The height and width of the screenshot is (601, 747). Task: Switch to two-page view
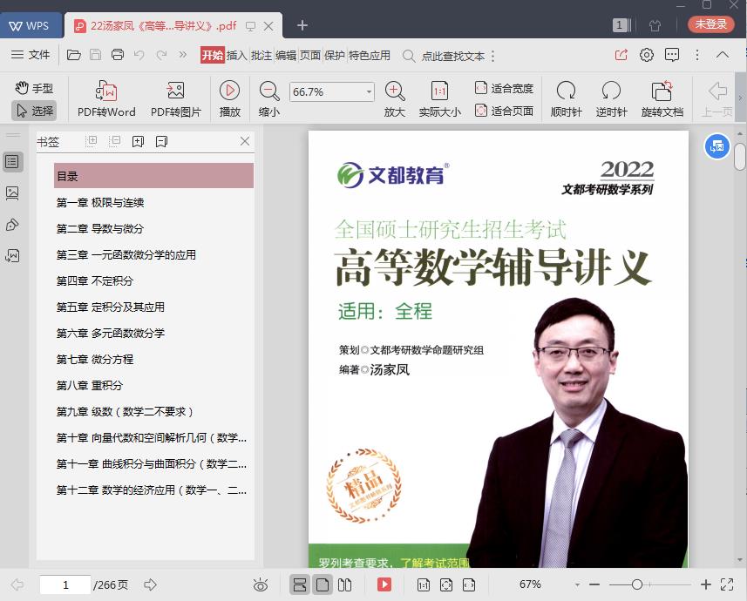344,584
